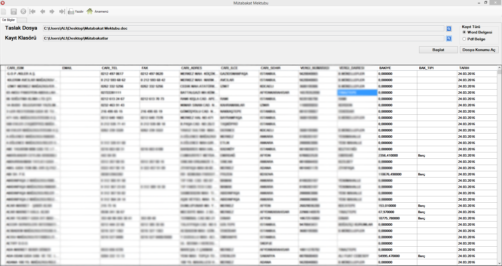Select the Pdf Belge radio option

[464, 39]
